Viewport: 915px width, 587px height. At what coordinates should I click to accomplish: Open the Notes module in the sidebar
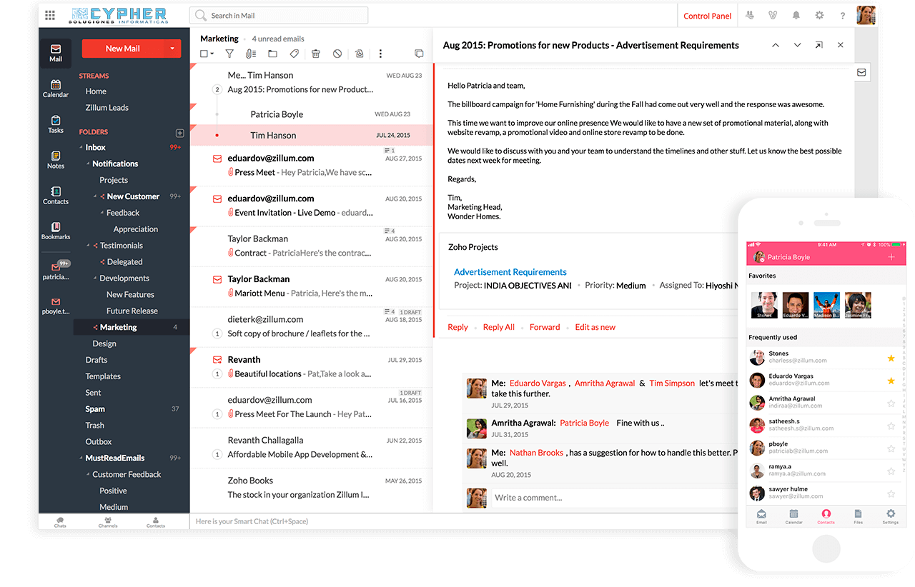[56, 160]
